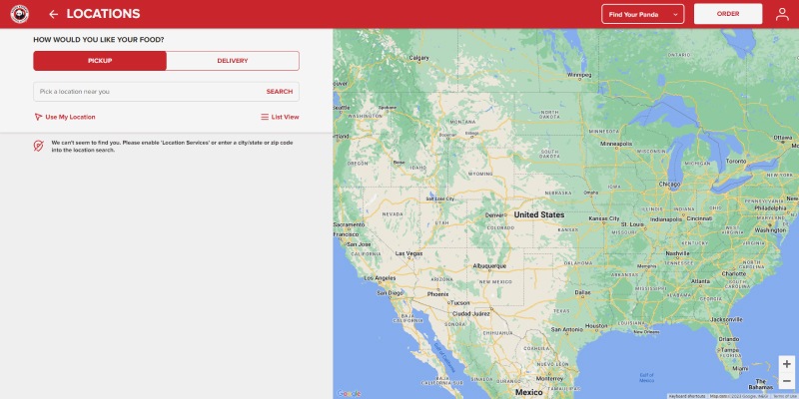Switch to the DELIVERY option
The width and height of the screenshot is (799, 399).
tap(233, 61)
